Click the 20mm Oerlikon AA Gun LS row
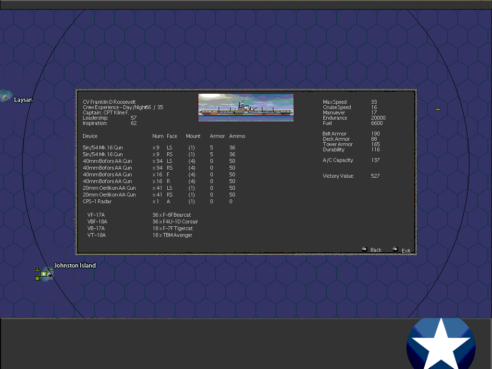 (159, 188)
